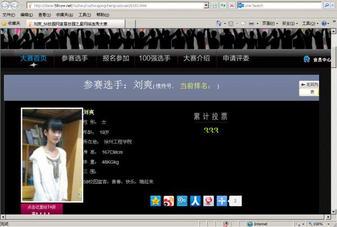Image resolution: width=337 pixels, height=227 pixels.
Task: Refresh the page with the green arrows icon
Action: click(224, 6)
